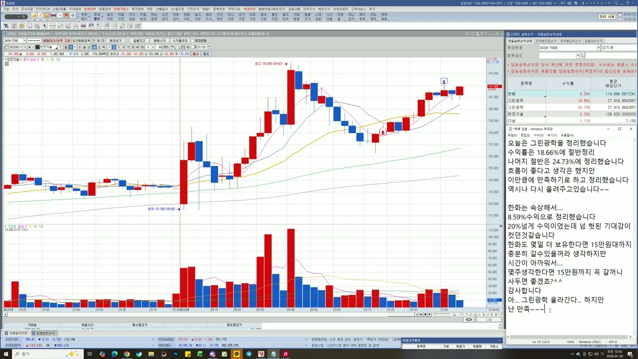Expand the KOSDAQ종합 index dropdown in bottom ticker
The width and height of the screenshot is (638, 359).
pyautogui.click(x=306, y=339)
